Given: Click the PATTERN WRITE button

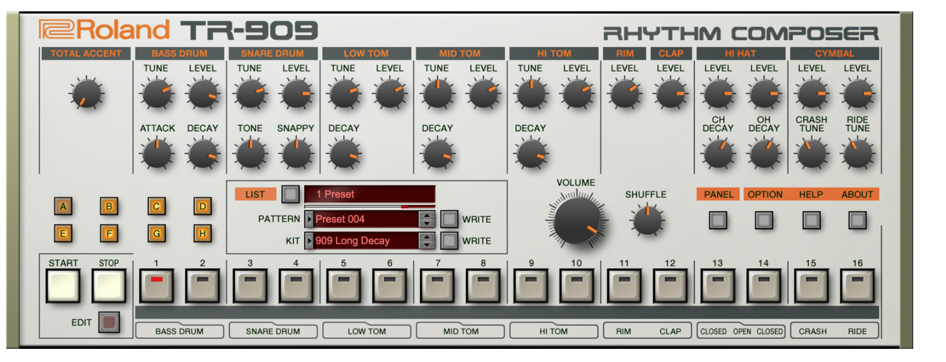Looking at the screenshot, I should [x=449, y=219].
